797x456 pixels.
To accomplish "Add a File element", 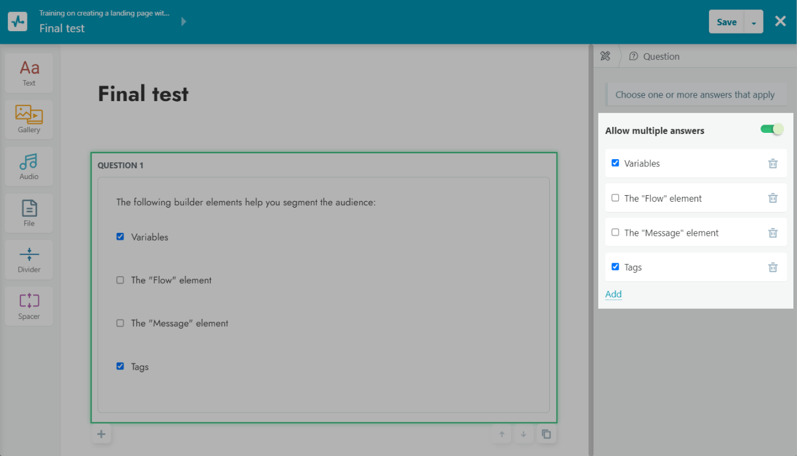I will click(x=29, y=213).
